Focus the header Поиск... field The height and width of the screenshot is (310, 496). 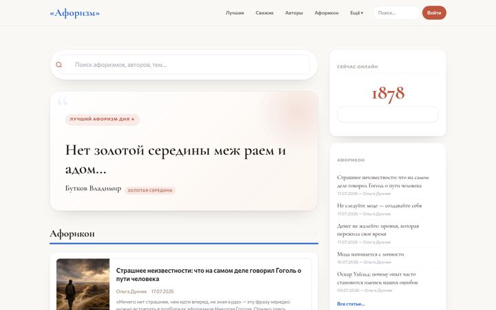pyautogui.click(x=396, y=13)
